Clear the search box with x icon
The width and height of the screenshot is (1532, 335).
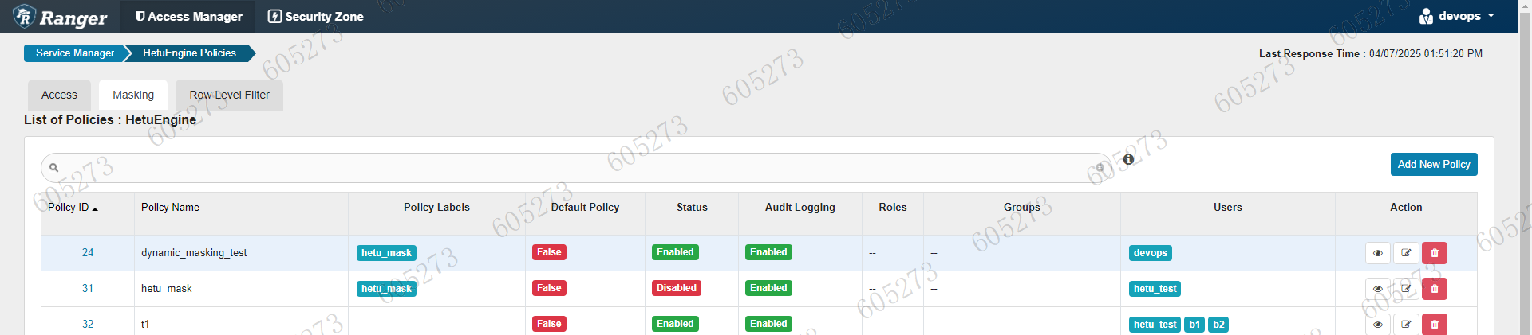tap(1100, 168)
